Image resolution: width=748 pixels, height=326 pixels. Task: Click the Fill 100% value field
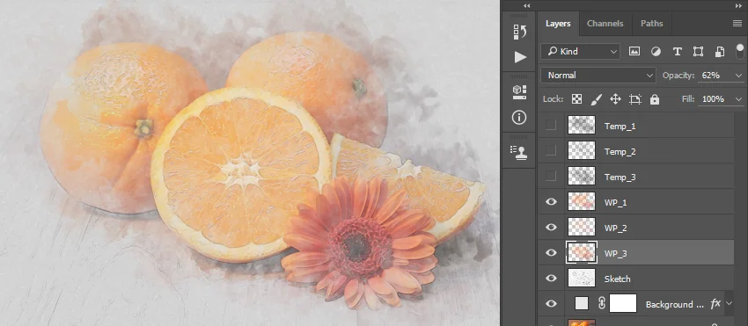pyautogui.click(x=713, y=99)
